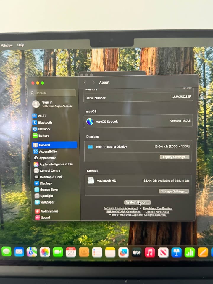The height and width of the screenshot is (284, 213).
Task: Open Keynote in the Dock
Action: pyautogui.click(x=177, y=252)
